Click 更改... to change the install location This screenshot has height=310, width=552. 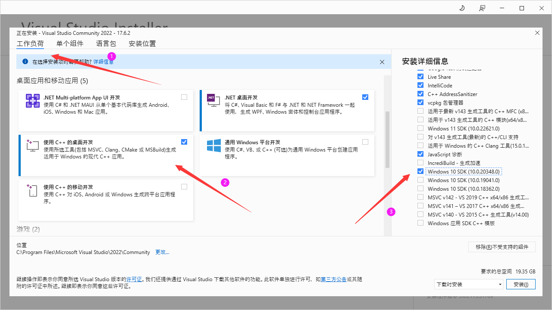pyautogui.click(x=162, y=252)
